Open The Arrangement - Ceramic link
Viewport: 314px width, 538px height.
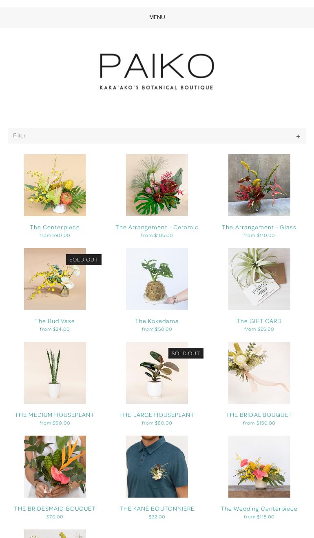[x=157, y=227]
